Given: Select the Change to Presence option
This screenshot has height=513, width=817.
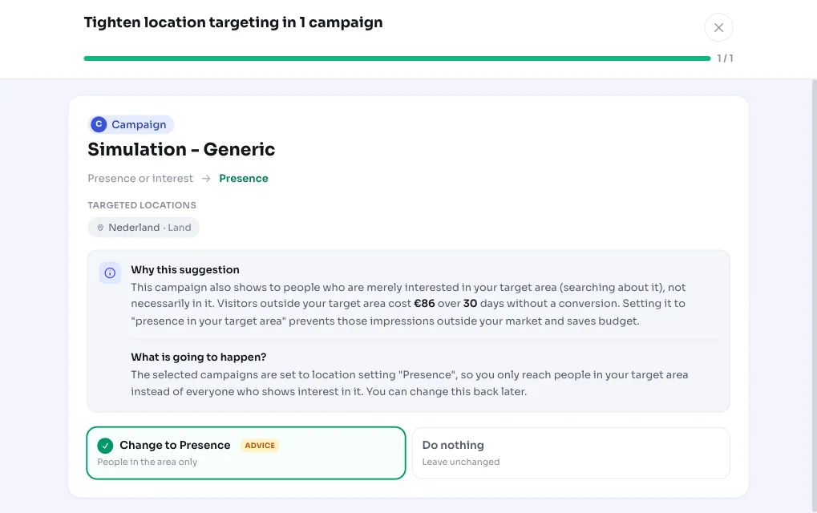Looking at the screenshot, I should click(x=246, y=453).
